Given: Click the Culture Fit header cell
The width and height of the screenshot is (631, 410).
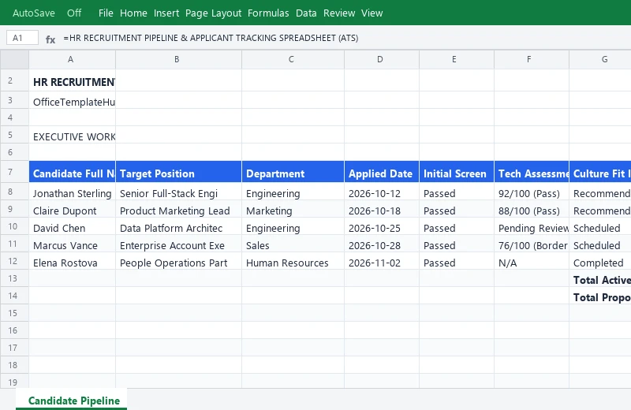Looking at the screenshot, I should tap(600, 172).
